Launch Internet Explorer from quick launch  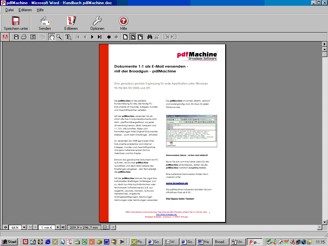pos(48,242)
